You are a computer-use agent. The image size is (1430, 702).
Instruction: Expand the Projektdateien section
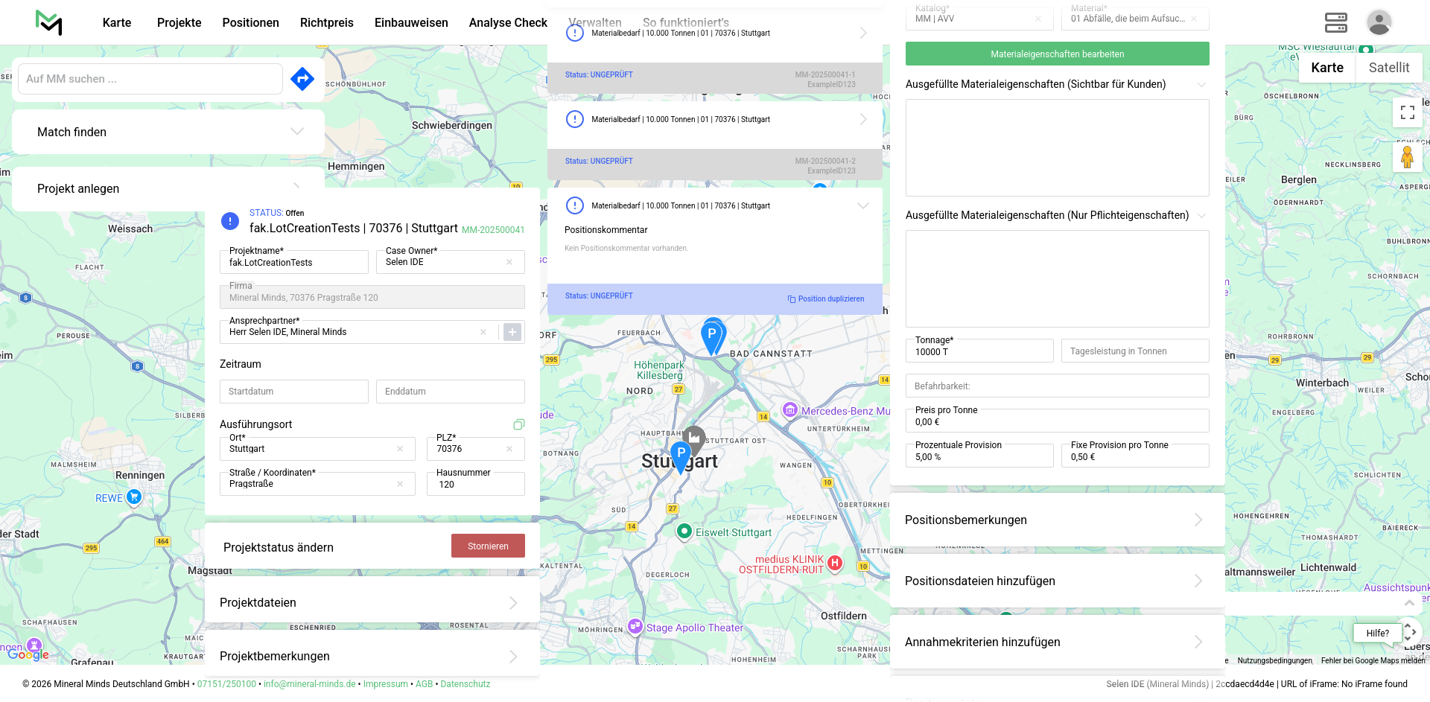(513, 603)
